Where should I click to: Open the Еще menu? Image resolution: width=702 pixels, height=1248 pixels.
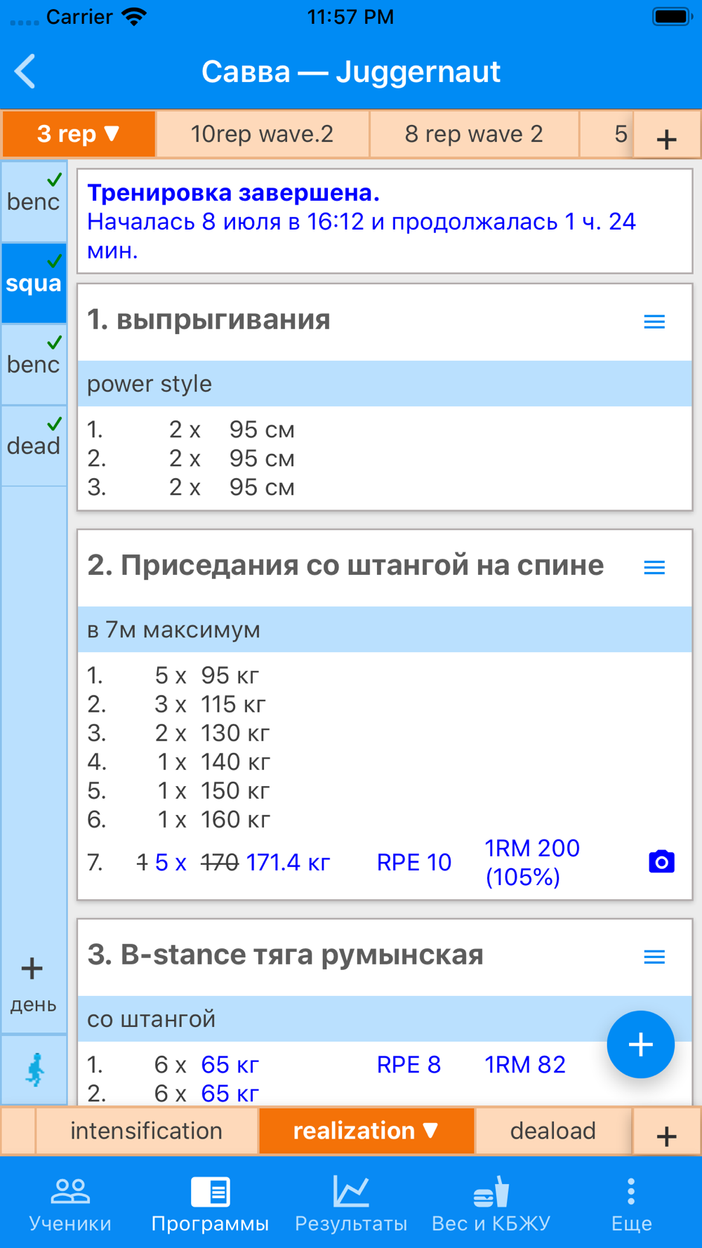[x=632, y=1204]
